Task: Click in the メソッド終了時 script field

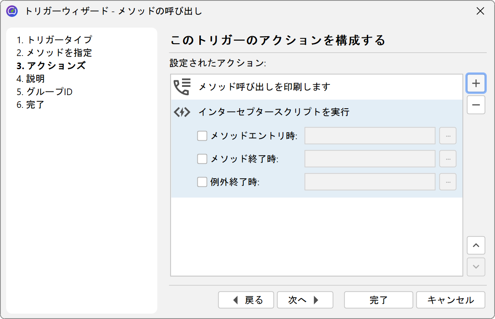Action: coord(370,159)
